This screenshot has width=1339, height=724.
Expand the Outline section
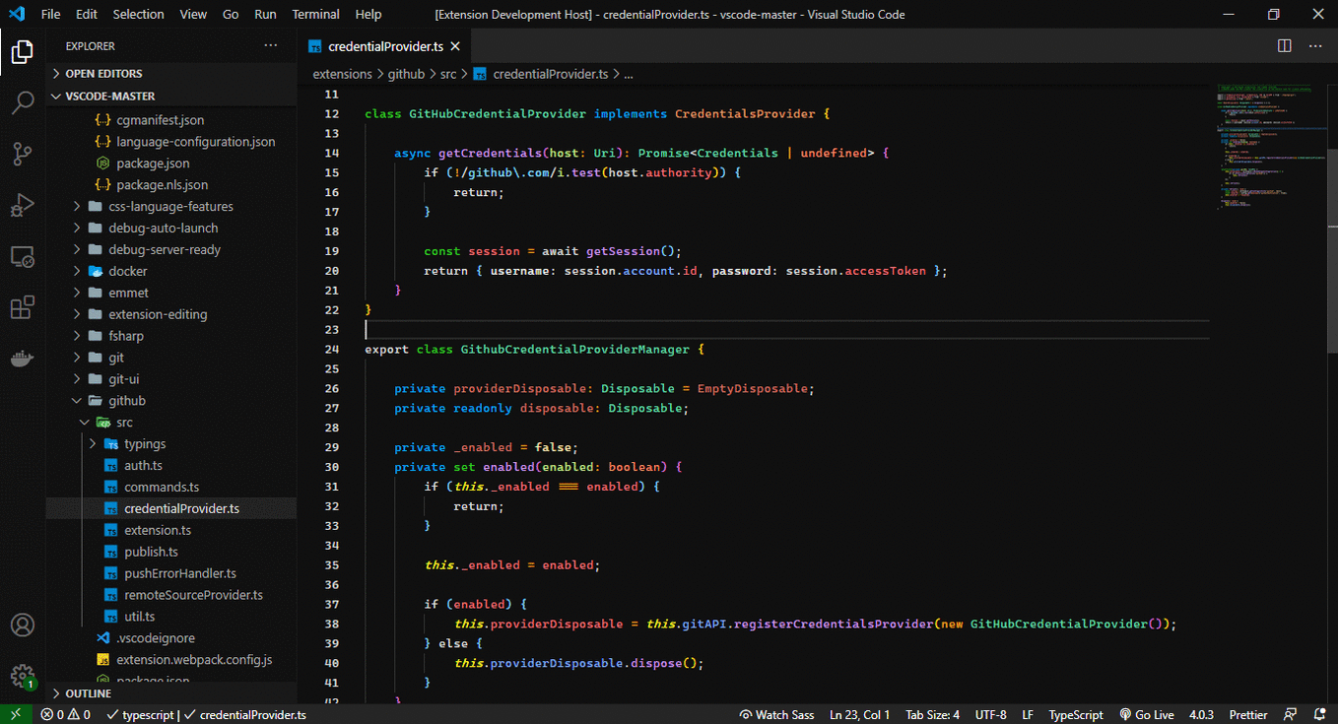(x=171, y=693)
